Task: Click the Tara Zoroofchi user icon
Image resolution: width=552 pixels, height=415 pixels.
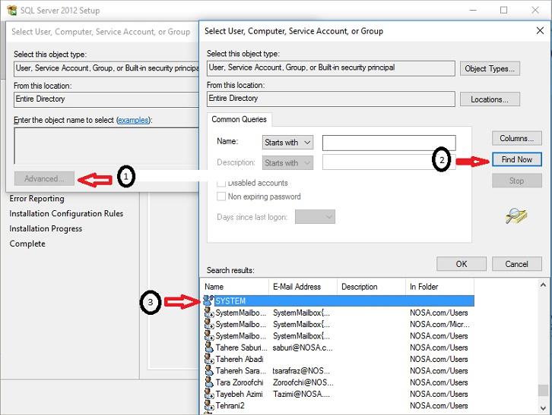Action: pyautogui.click(x=209, y=382)
